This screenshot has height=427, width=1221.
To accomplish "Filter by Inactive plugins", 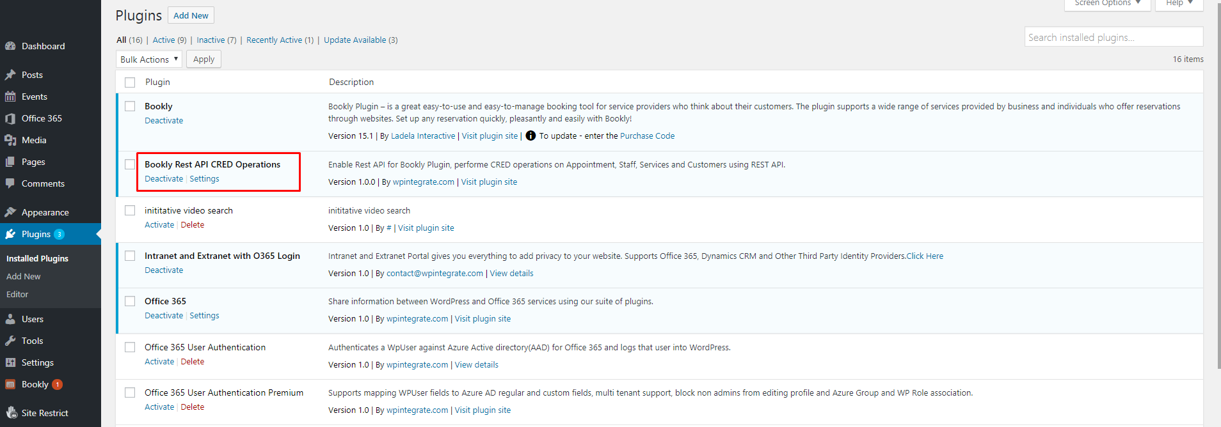I will [x=216, y=40].
